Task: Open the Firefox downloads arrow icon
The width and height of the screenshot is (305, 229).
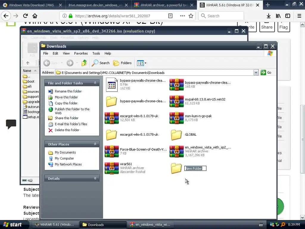Action: click(x=269, y=16)
